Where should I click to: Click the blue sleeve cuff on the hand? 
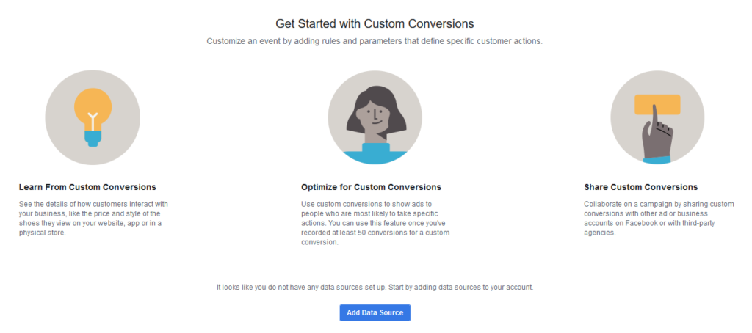tap(657, 160)
